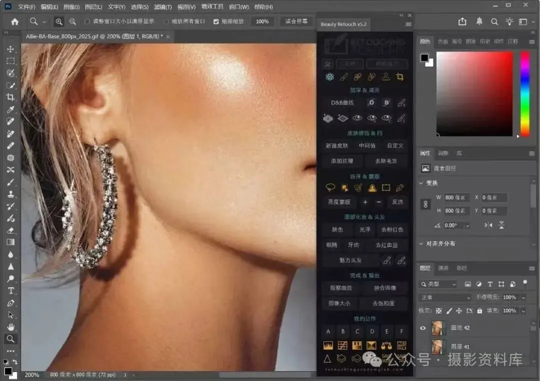Click the 去红血丝 button
Viewport: 540px width, 381px height.
386,245
